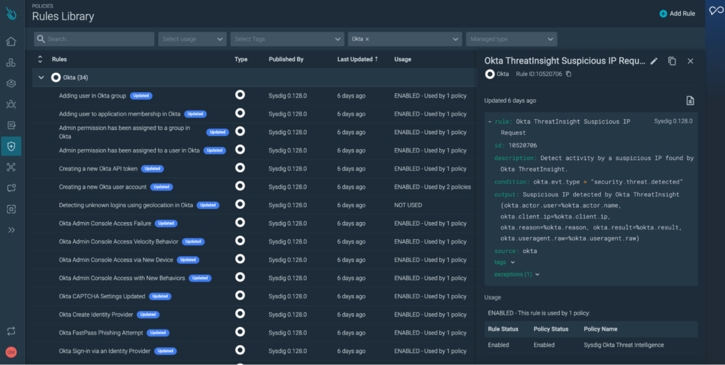Open the Home icon in the sidebar
This screenshot has width=725, height=365.
[11, 41]
